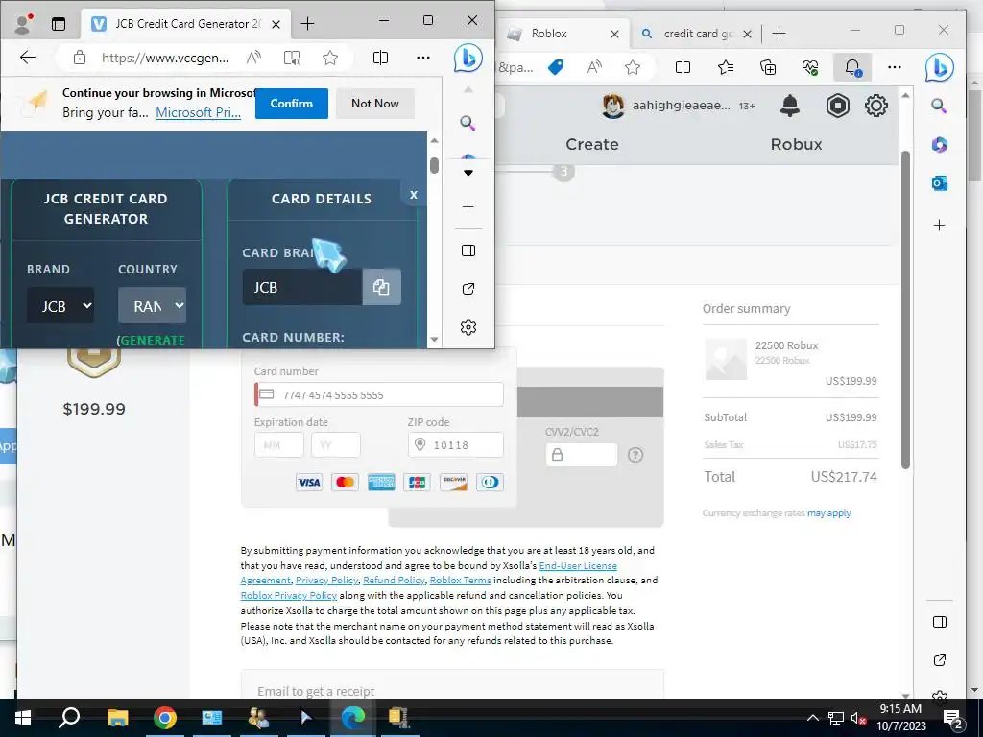Screen dimensions: 983x737
Task: Open the profile icon in the vccgen window
Action: (23, 24)
